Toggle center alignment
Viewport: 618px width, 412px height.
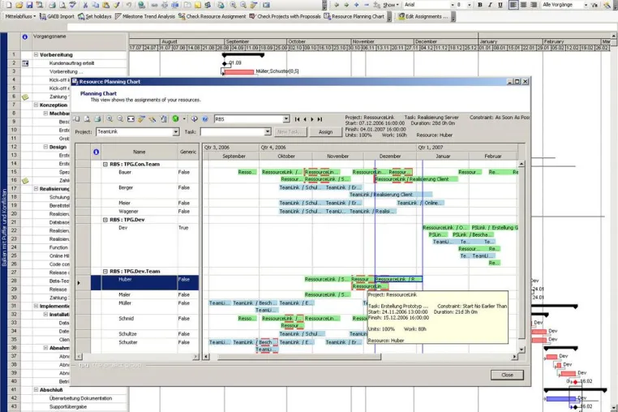[x=523, y=5]
